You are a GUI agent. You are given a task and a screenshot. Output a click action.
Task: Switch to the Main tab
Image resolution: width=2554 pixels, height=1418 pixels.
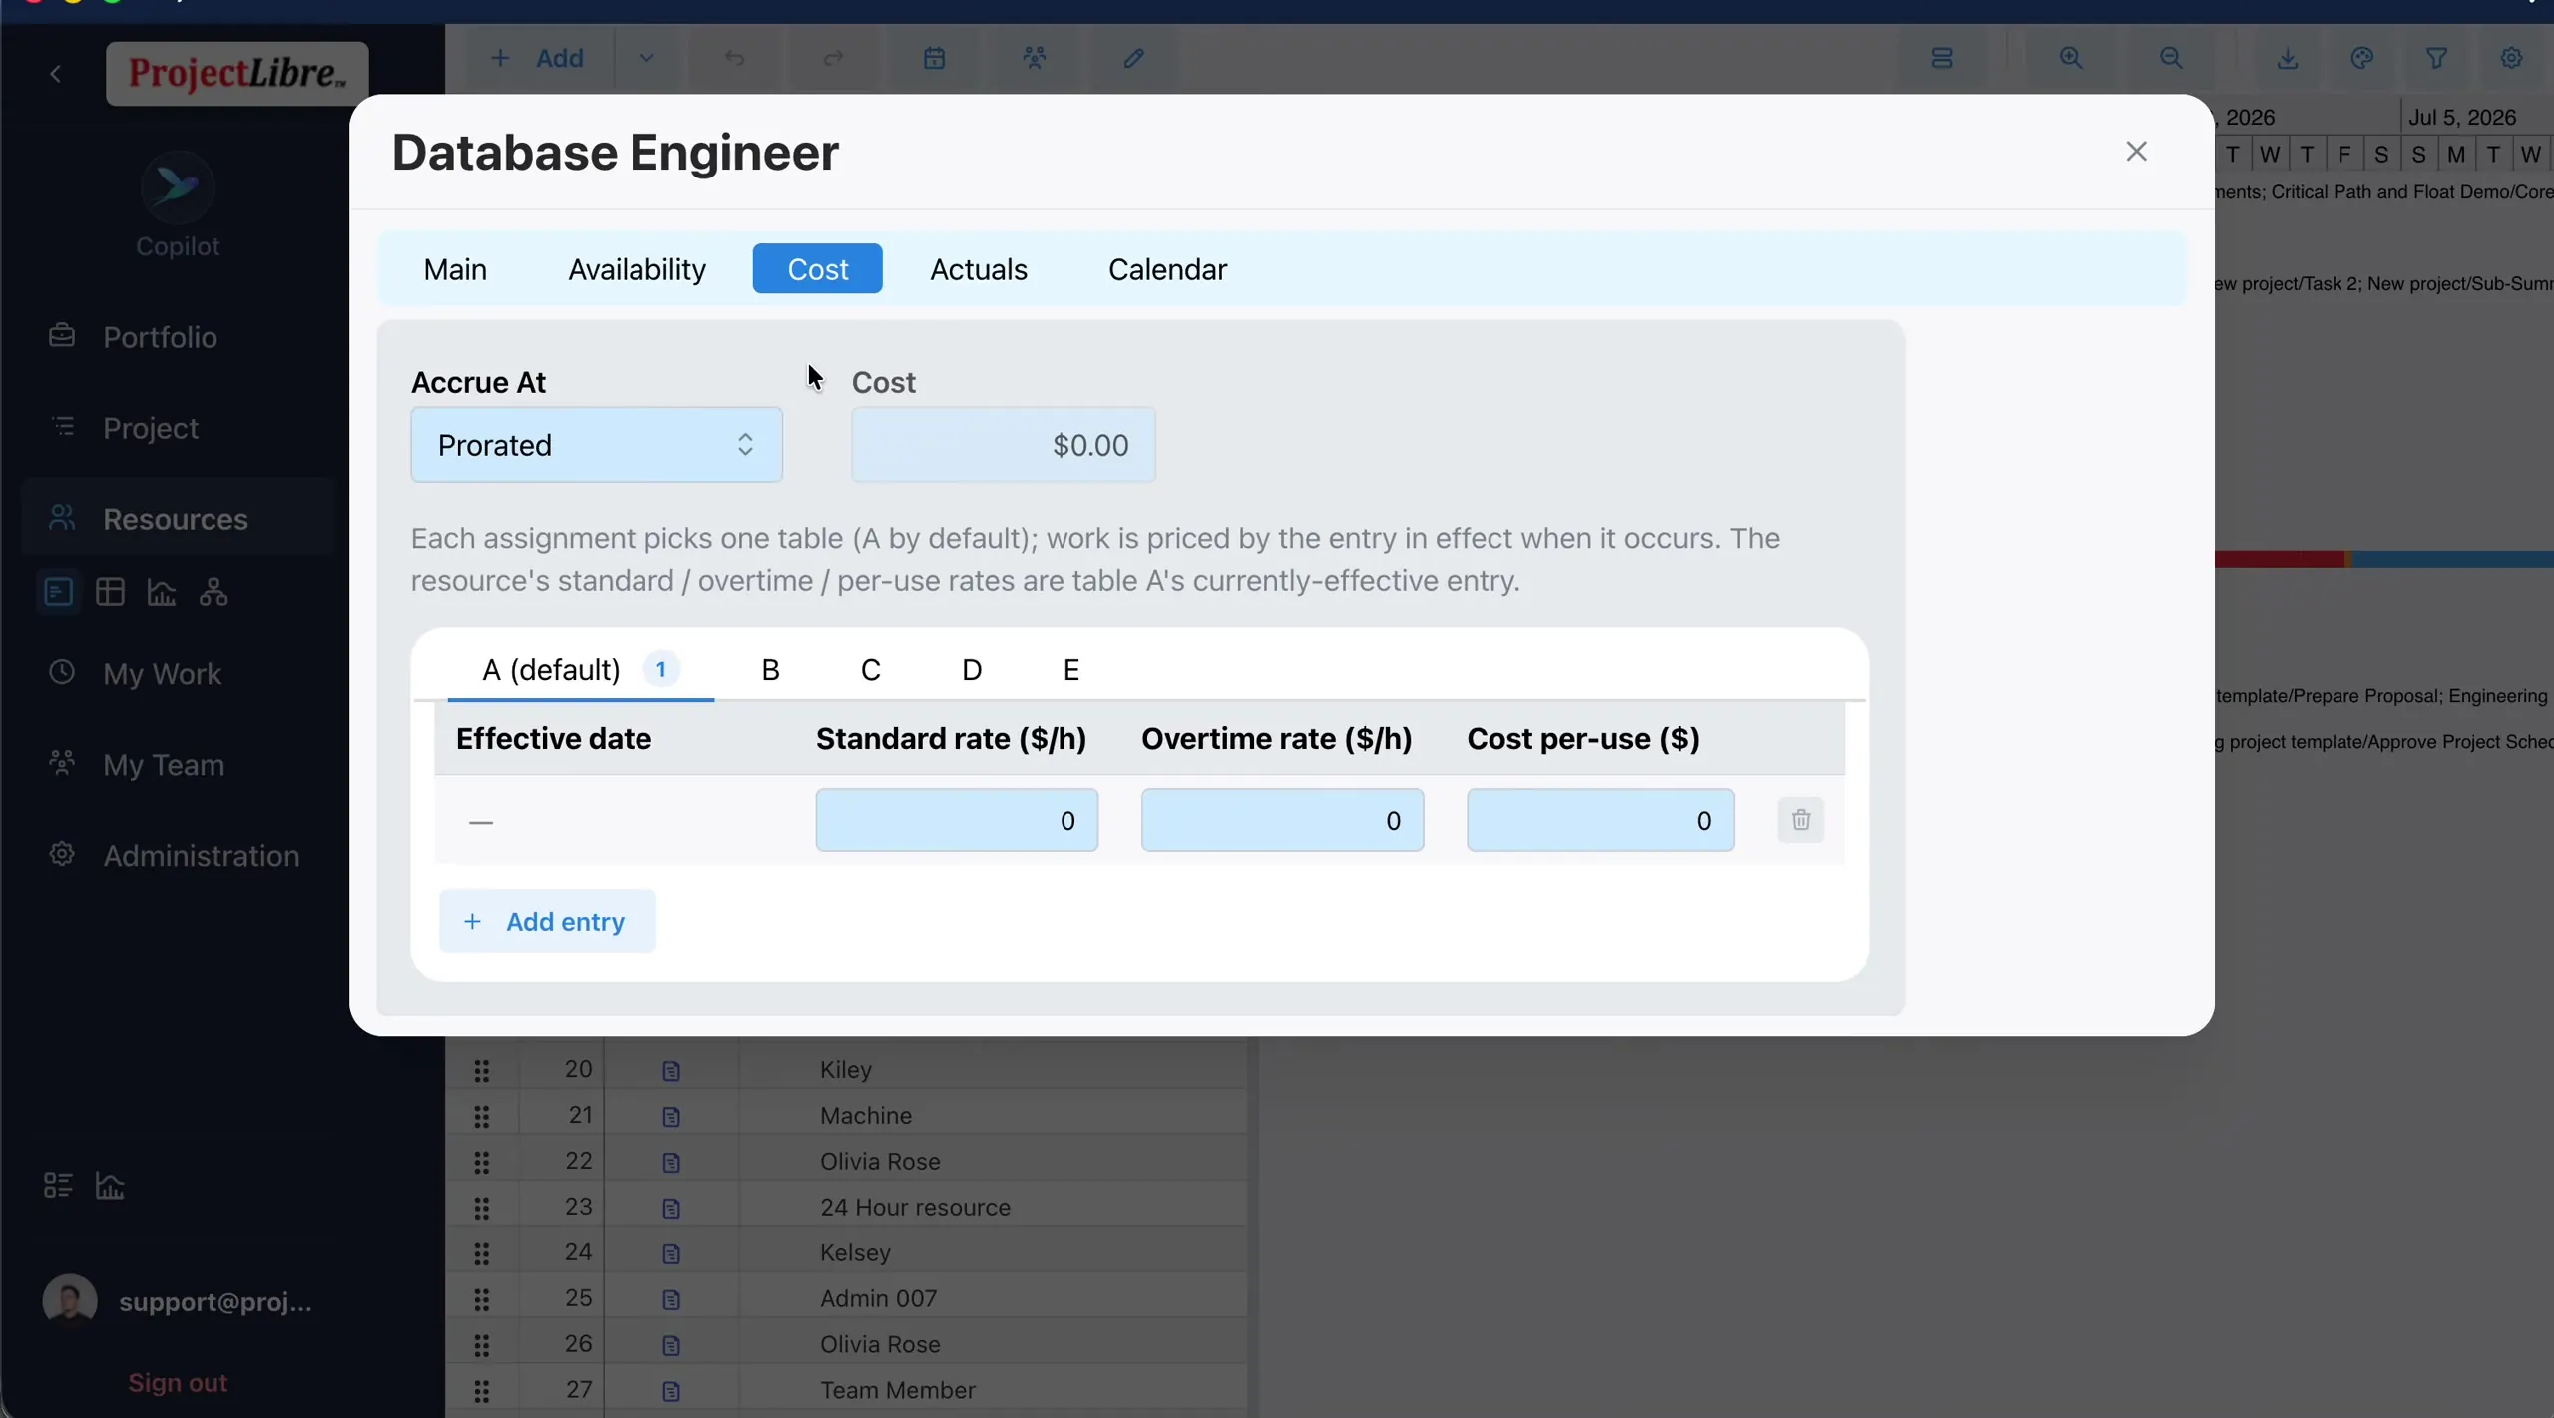point(455,269)
